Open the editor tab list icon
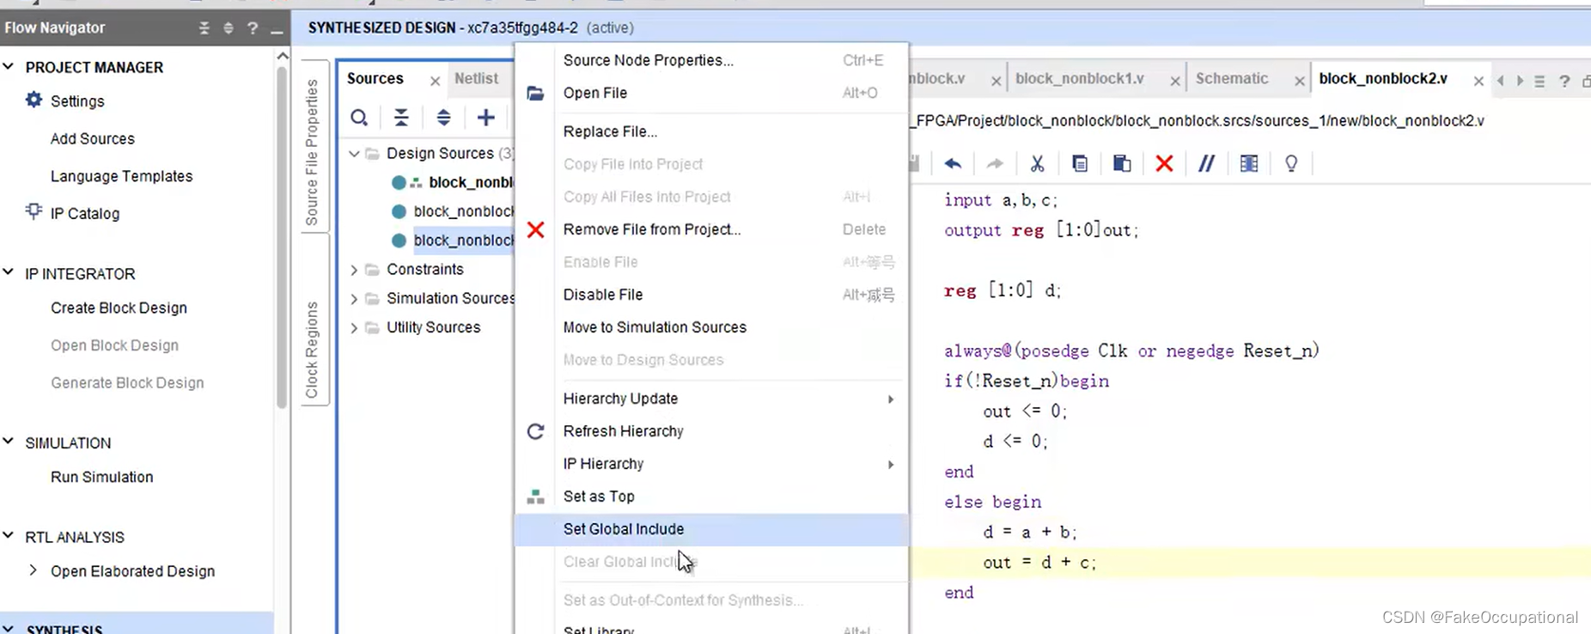 1539,81
